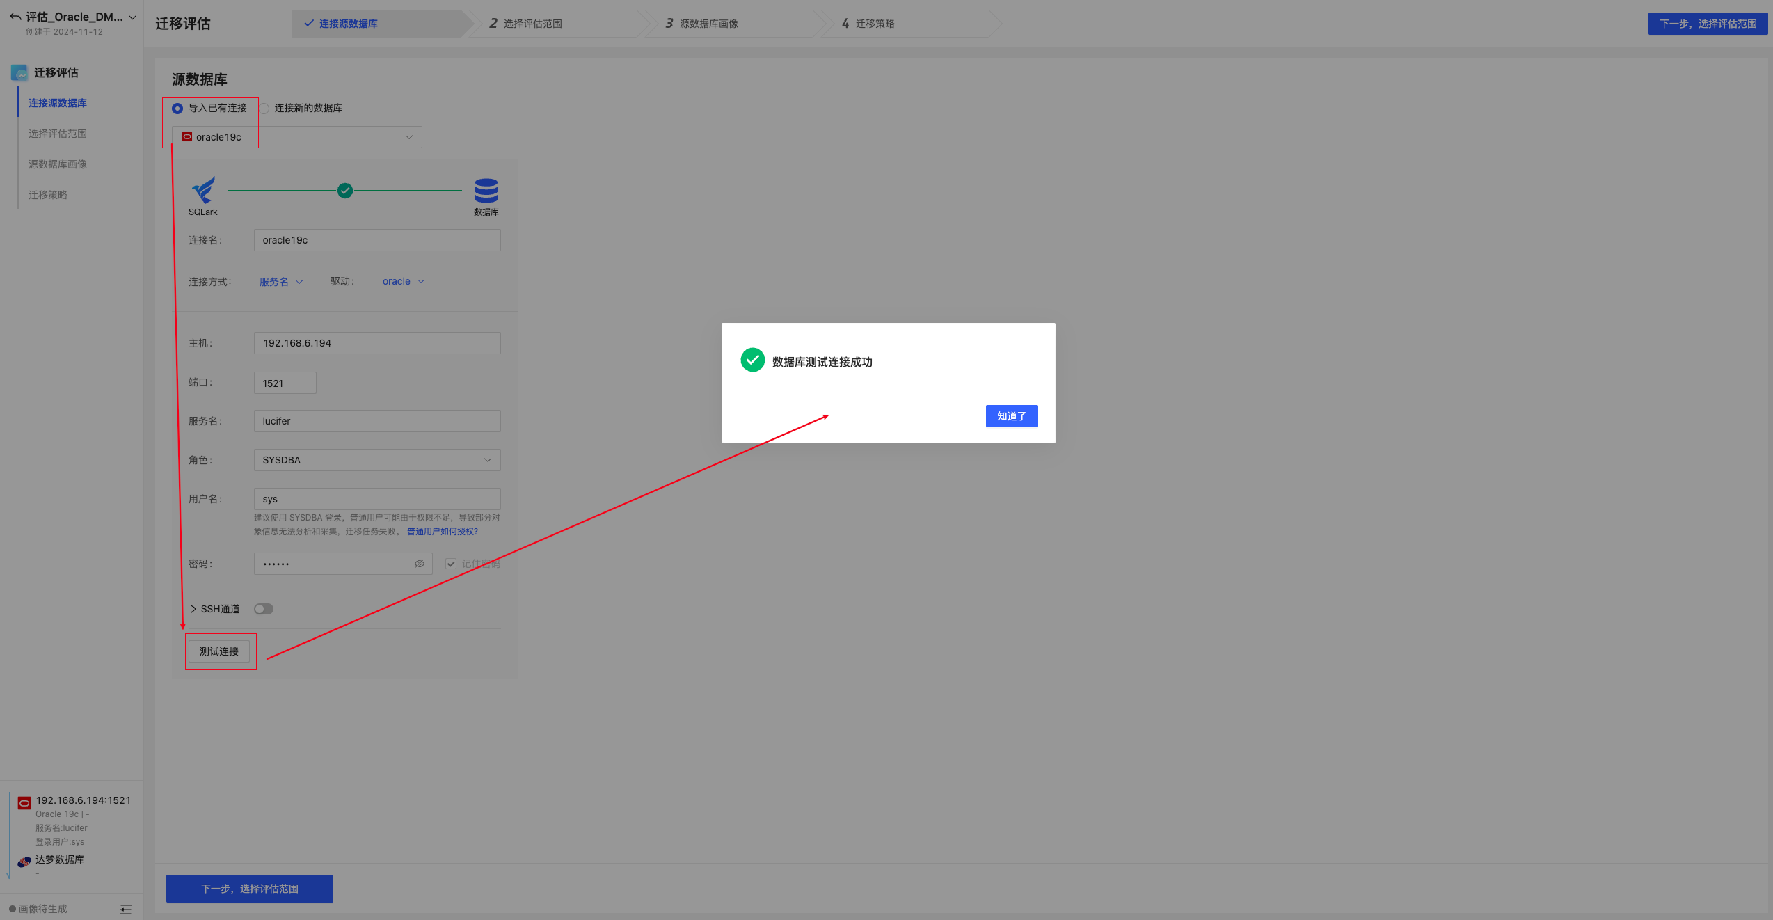The height and width of the screenshot is (920, 1773).
Task: Click the blue database stack icon
Action: 486,190
